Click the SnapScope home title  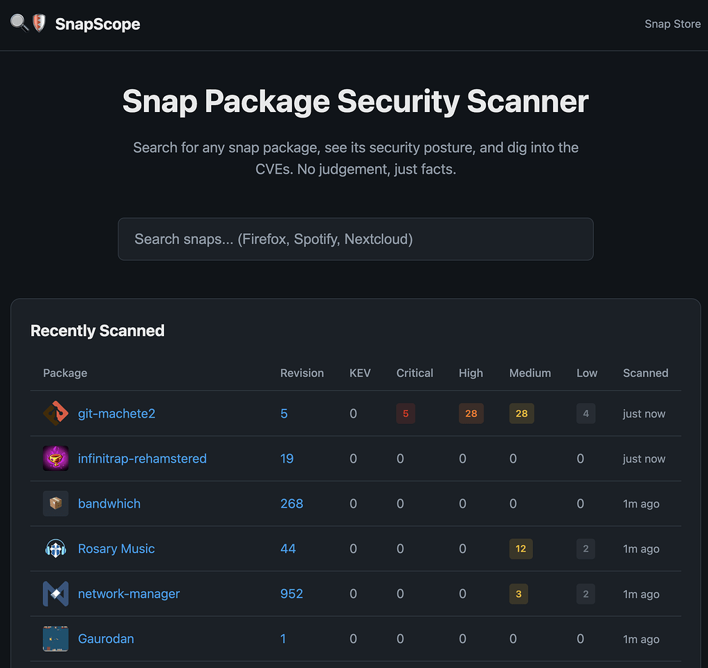coord(98,24)
